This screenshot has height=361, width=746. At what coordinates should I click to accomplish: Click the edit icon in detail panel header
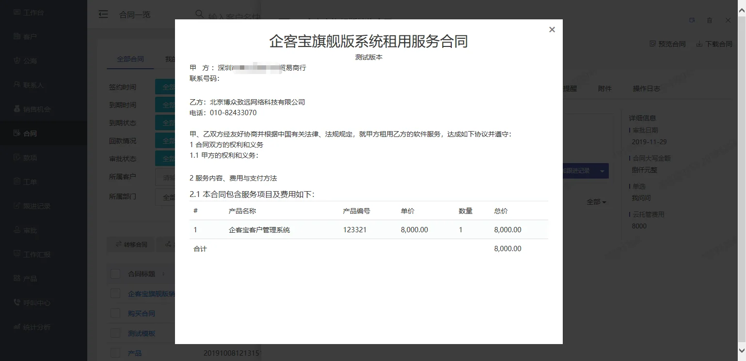pyautogui.click(x=692, y=20)
